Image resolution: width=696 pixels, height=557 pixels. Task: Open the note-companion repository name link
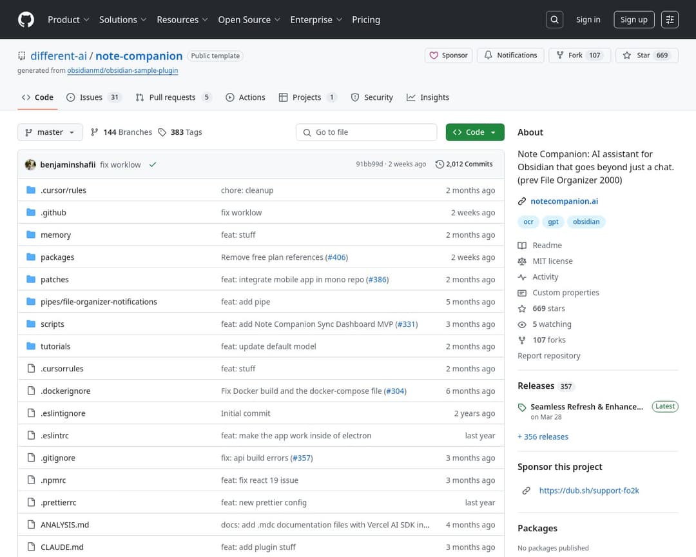pos(139,55)
